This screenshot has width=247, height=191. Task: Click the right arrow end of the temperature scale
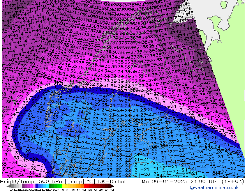(x=112, y=186)
